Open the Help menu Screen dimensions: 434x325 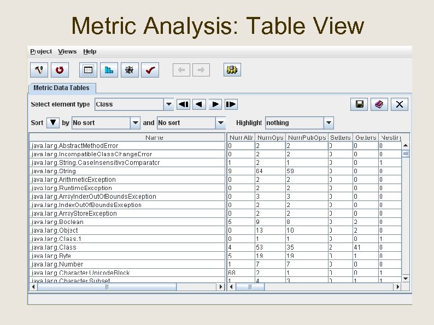point(90,51)
